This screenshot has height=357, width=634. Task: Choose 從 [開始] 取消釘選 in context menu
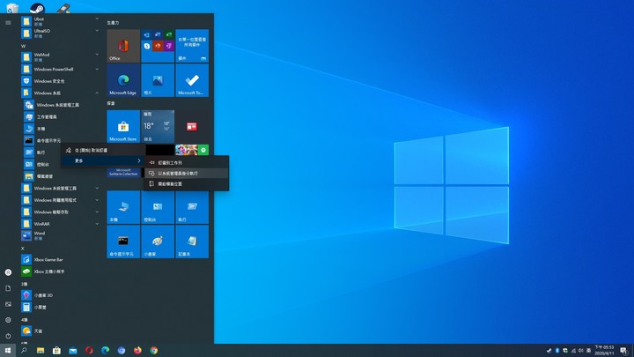103,150
